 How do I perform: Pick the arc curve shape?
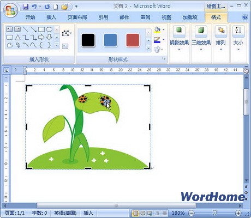coord(26,45)
